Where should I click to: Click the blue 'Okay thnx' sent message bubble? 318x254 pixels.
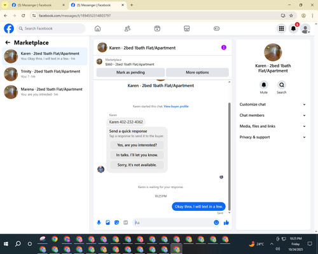198,206
